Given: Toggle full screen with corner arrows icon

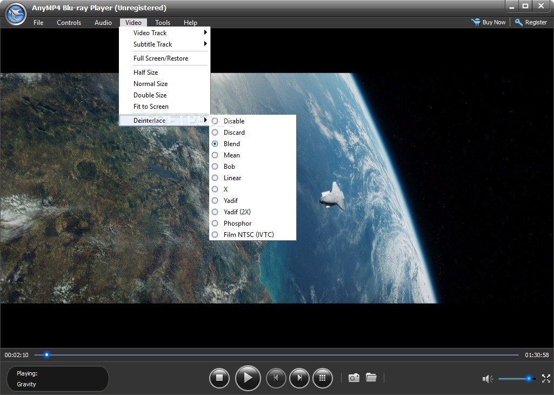Looking at the screenshot, I should [546, 378].
